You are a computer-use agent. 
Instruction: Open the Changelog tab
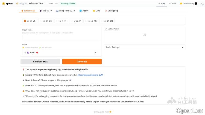click(x=111, y=11)
